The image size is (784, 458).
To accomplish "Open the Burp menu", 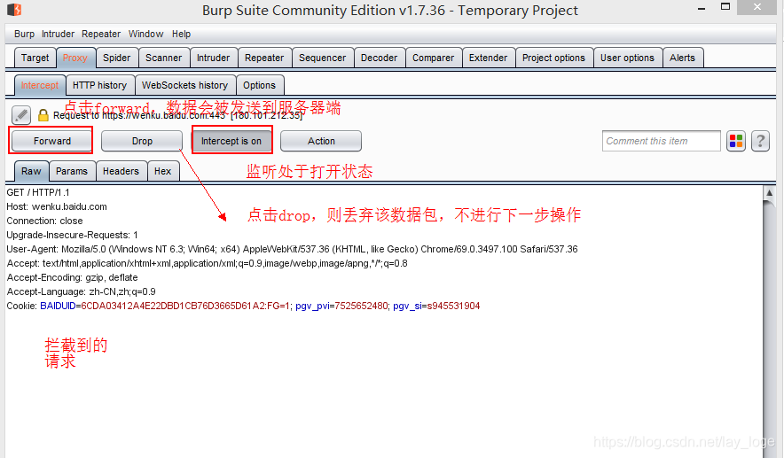I will click(x=25, y=34).
